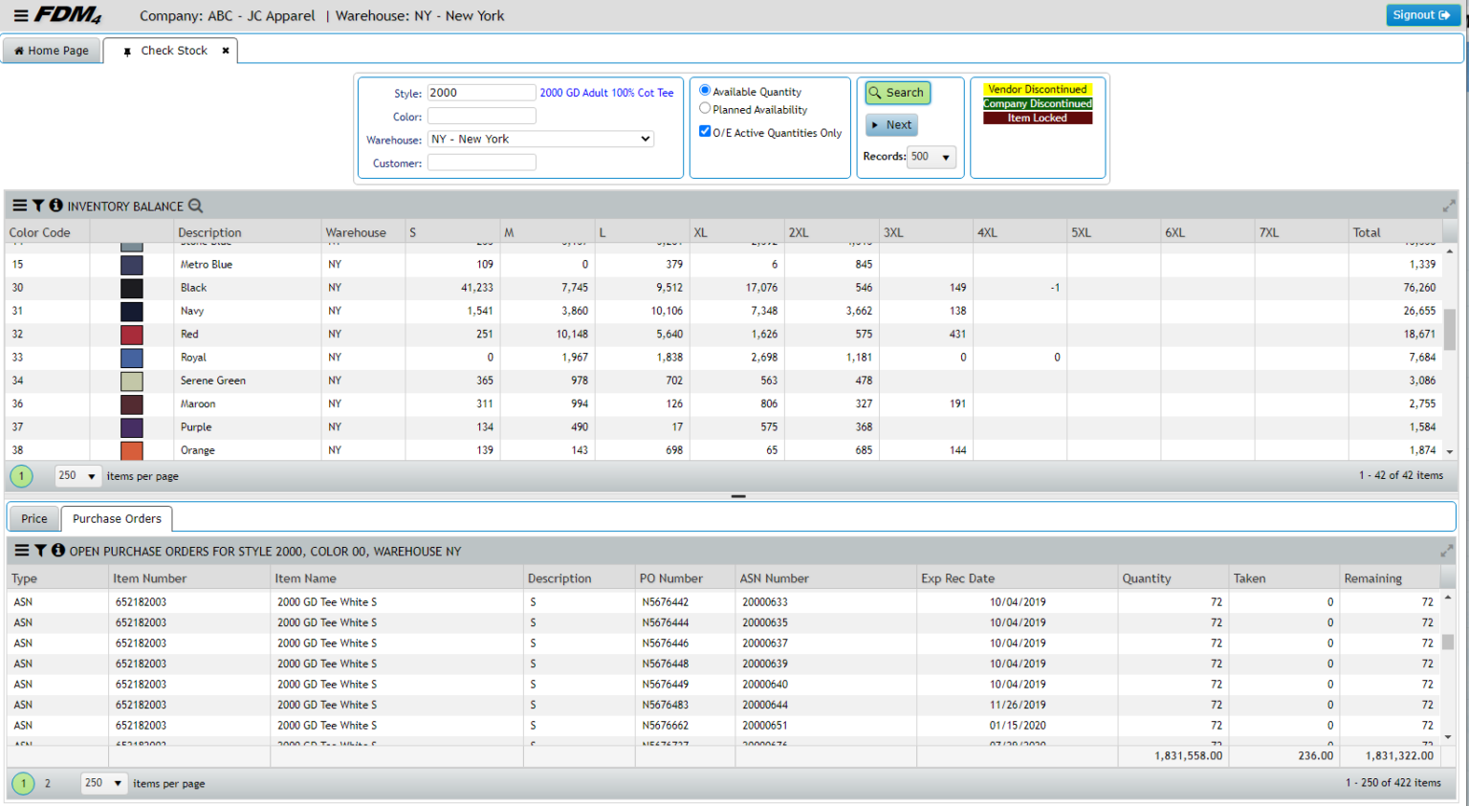Click the zoom-out magnifier next to Inventory Balance
Screen dimensions: 1469x806
coord(196,206)
